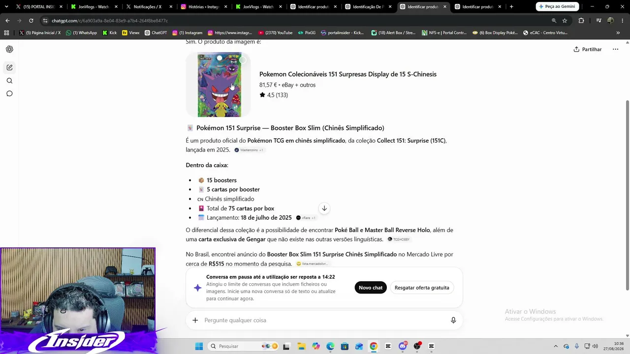The width and height of the screenshot is (630, 354).
Task: Open the TCGHOBBY source citation
Action: point(399,239)
